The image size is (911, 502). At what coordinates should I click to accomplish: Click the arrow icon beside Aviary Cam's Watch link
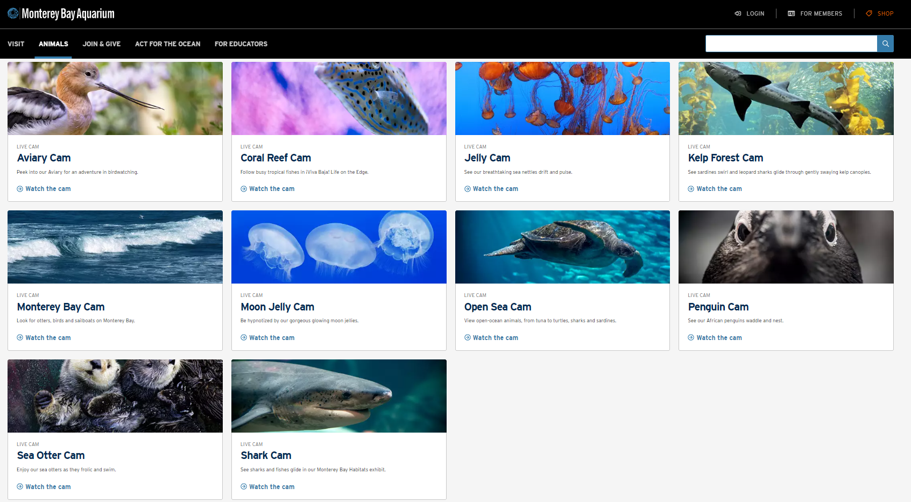[20, 188]
